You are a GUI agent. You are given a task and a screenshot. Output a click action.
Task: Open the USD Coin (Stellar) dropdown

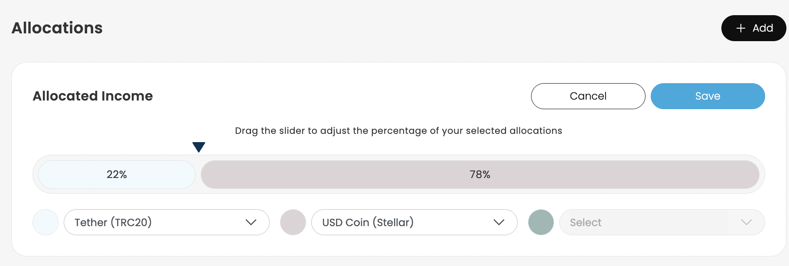click(x=403, y=222)
